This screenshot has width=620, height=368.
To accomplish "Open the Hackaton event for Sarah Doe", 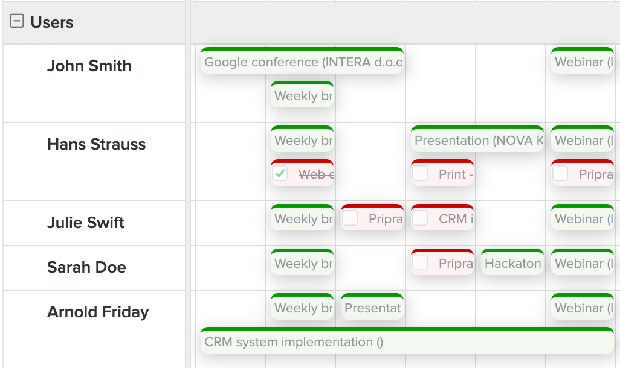I will coord(512,262).
